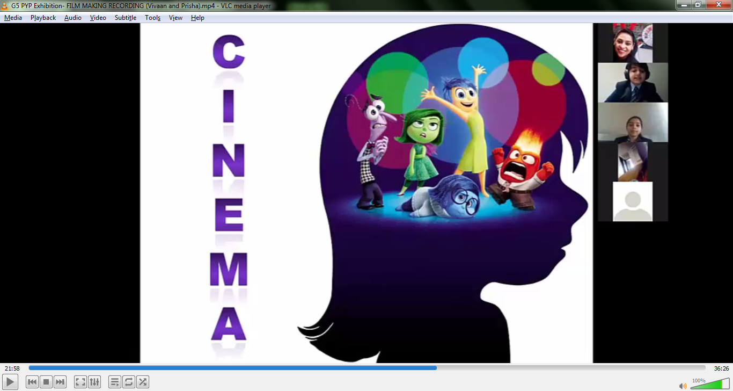
Task: Skip to next media track
Action: (60, 382)
